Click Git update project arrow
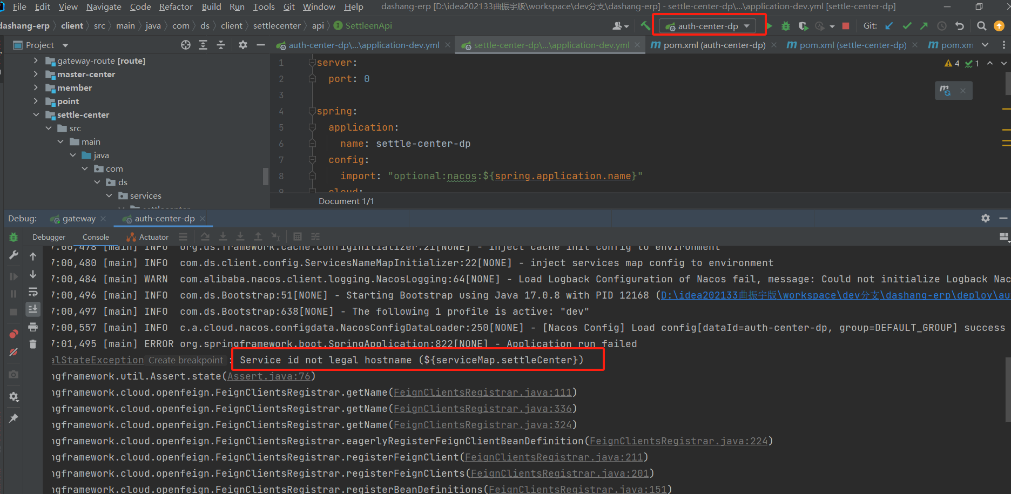Image resolution: width=1011 pixels, height=494 pixels. (x=889, y=26)
